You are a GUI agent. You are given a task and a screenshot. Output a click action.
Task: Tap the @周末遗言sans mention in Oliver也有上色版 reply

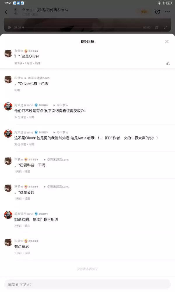pos(39,78)
